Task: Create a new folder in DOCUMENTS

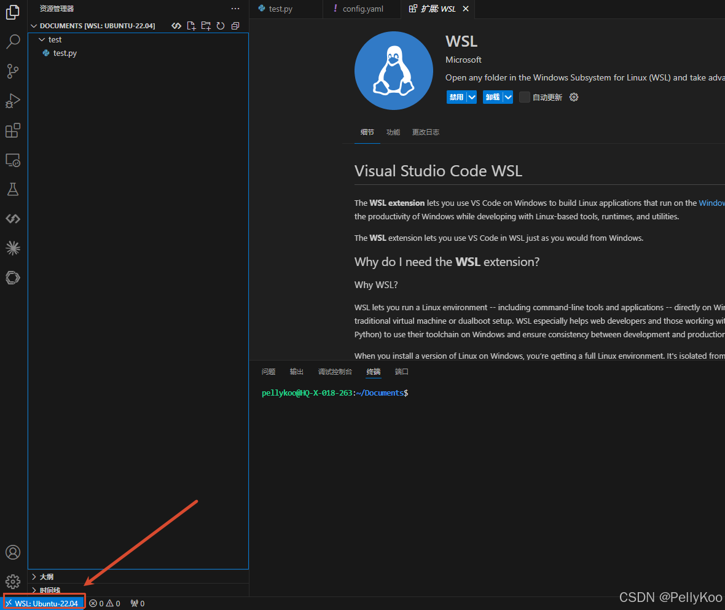Action: pos(206,26)
